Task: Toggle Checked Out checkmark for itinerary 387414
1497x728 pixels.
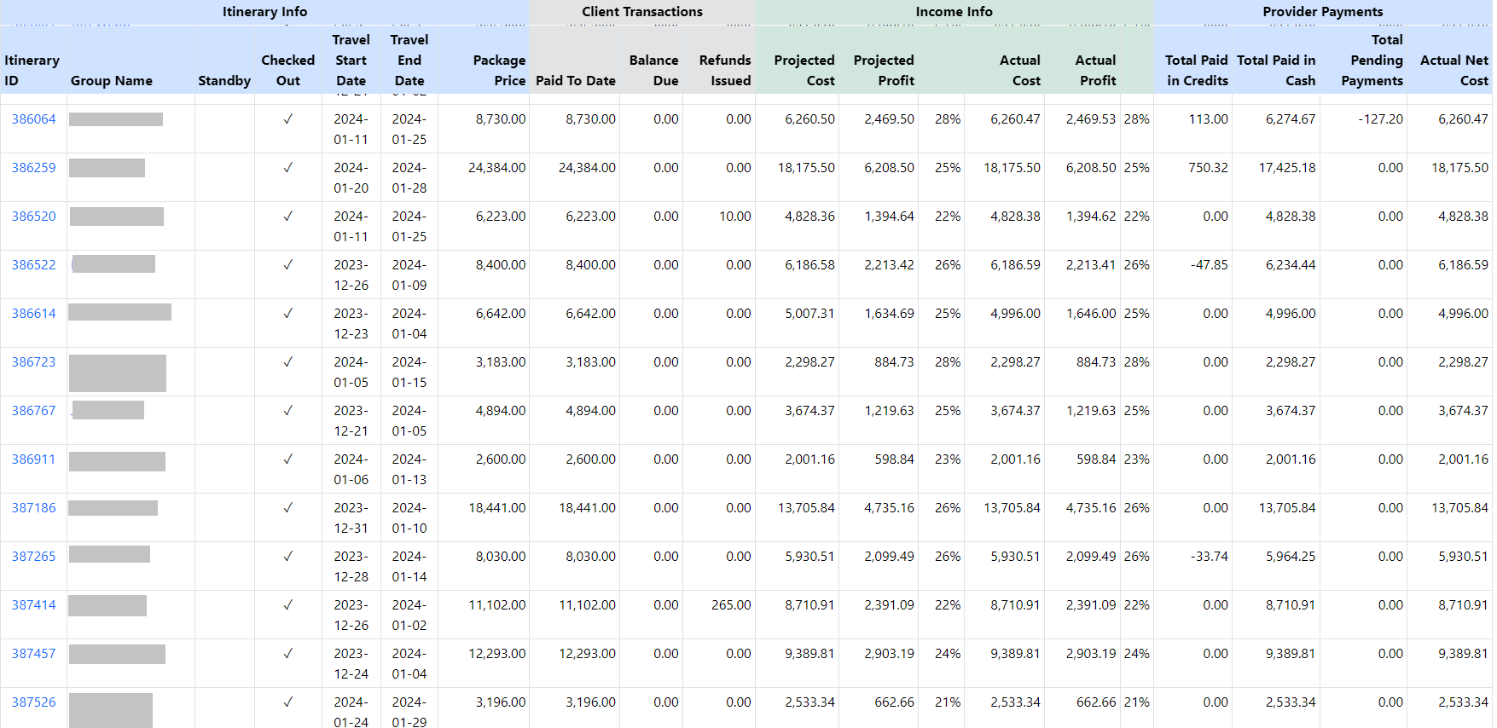Action: [287, 605]
